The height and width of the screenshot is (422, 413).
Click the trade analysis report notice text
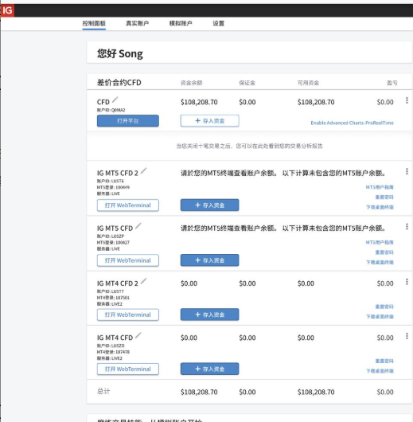pos(249,147)
